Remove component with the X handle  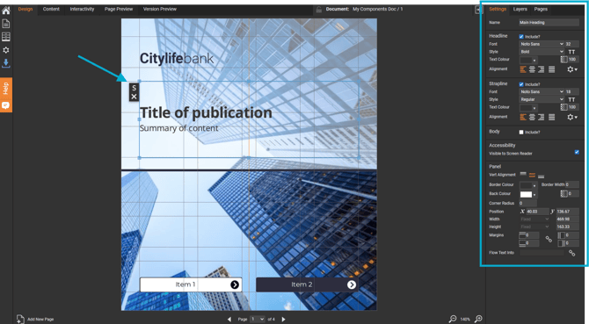(135, 97)
